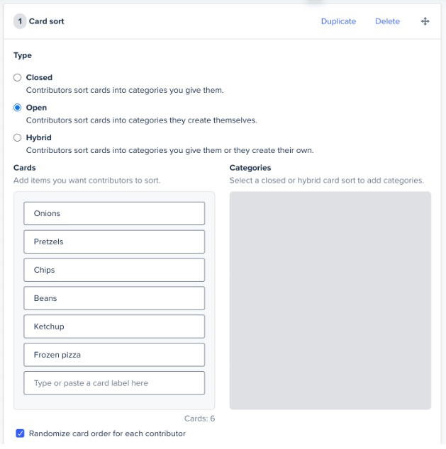Image resolution: width=446 pixels, height=449 pixels.
Task: Edit the Frozen pizza card label
Action: (114, 355)
